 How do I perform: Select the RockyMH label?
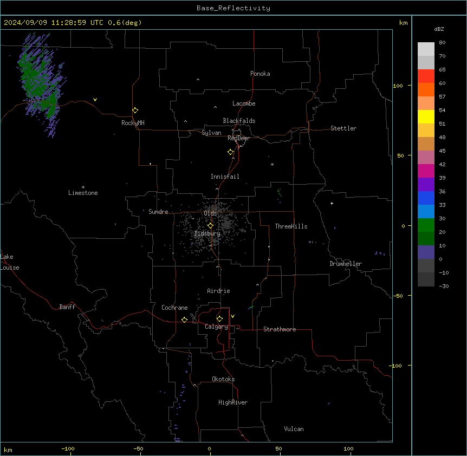pyautogui.click(x=133, y=123)
